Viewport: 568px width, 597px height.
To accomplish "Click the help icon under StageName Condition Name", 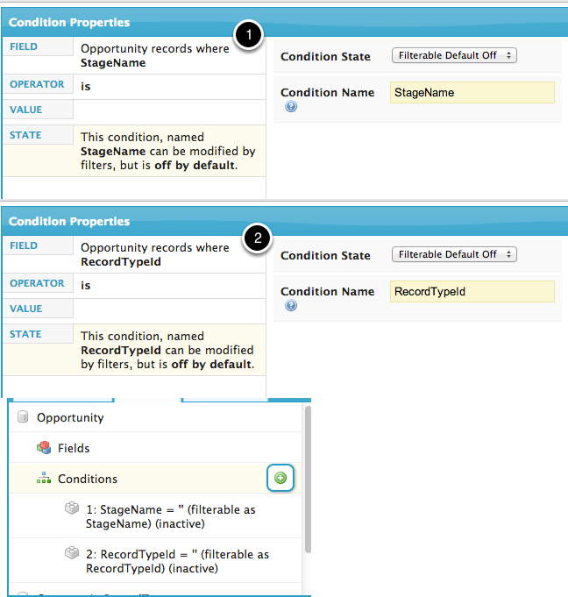I will click(x=291, y=107).
